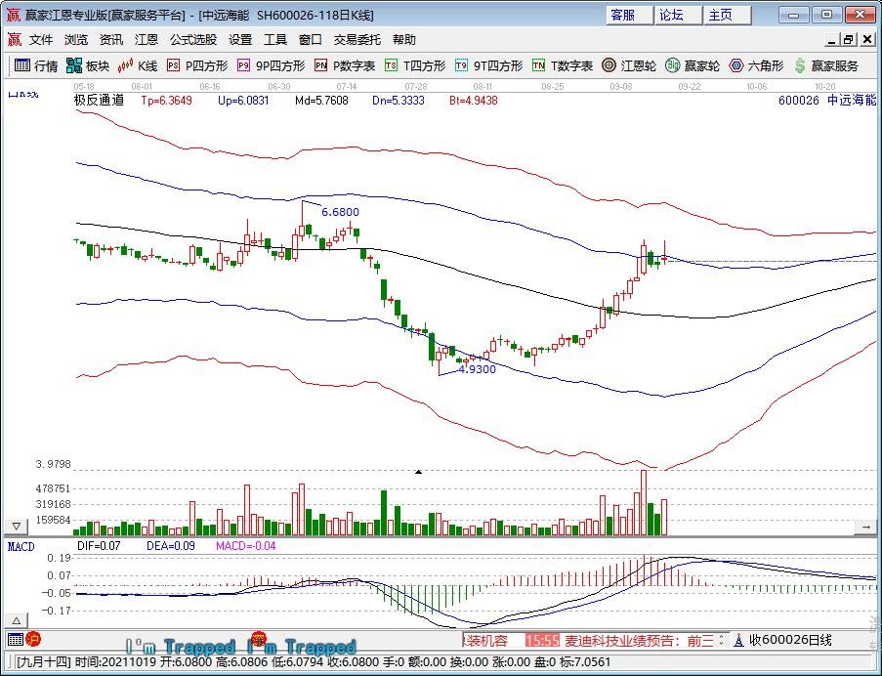This screenshot has height=676, width=882.
Task: Open the 行情 market quotes view
Action: pos(36,65)
